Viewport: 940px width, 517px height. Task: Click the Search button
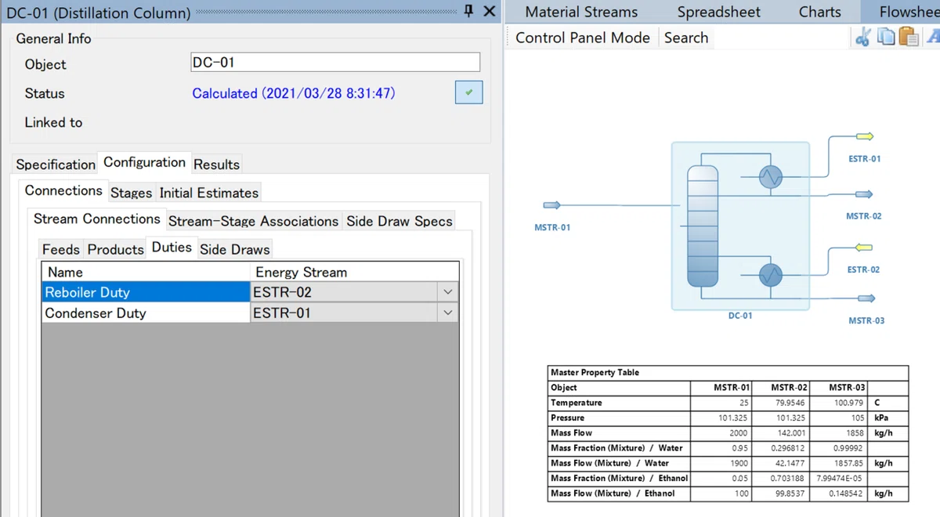click(686, 38)
